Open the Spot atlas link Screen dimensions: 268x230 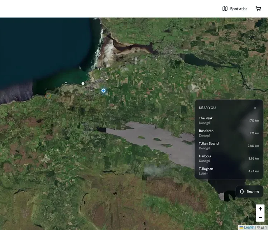(x=235, y=9)
